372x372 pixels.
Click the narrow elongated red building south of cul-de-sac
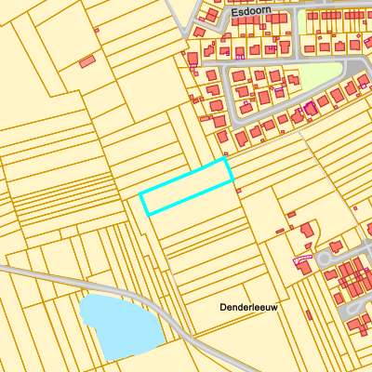click(x=309, y=315)
